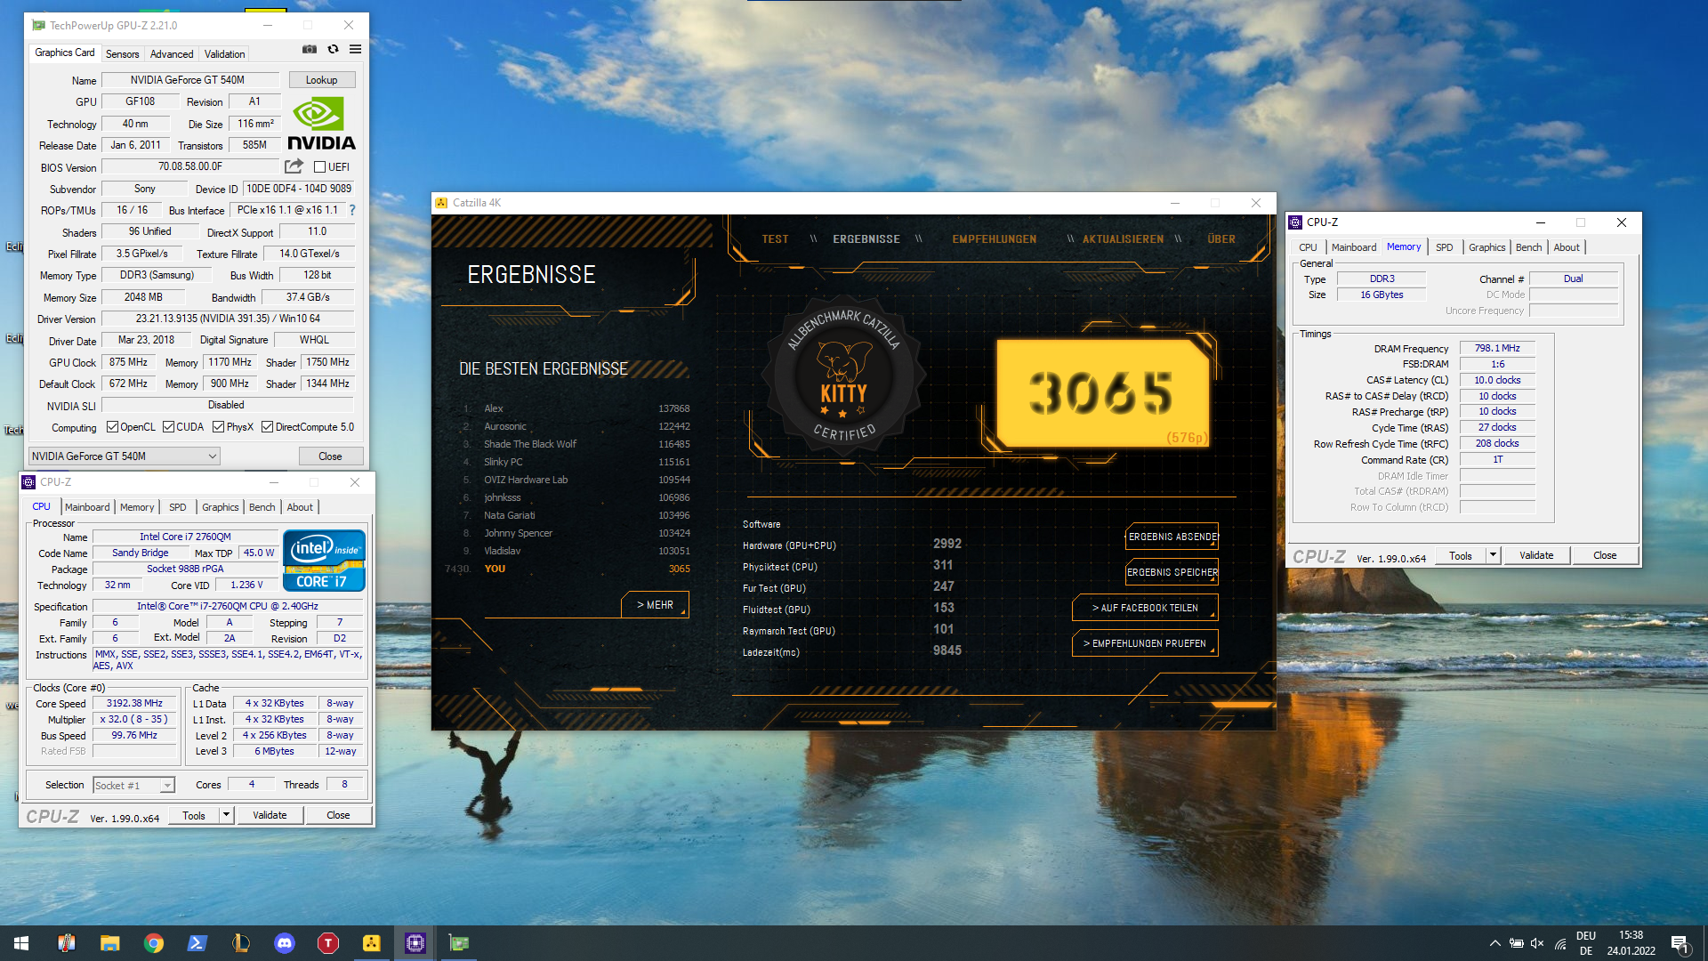Image resolution: width=1708 pixels, height=961 pixels.
Task: Open Discord from the taskbar
Action: [x=284, y=943]
